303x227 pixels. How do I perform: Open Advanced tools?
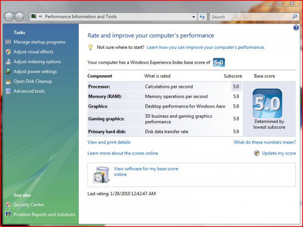29,91
